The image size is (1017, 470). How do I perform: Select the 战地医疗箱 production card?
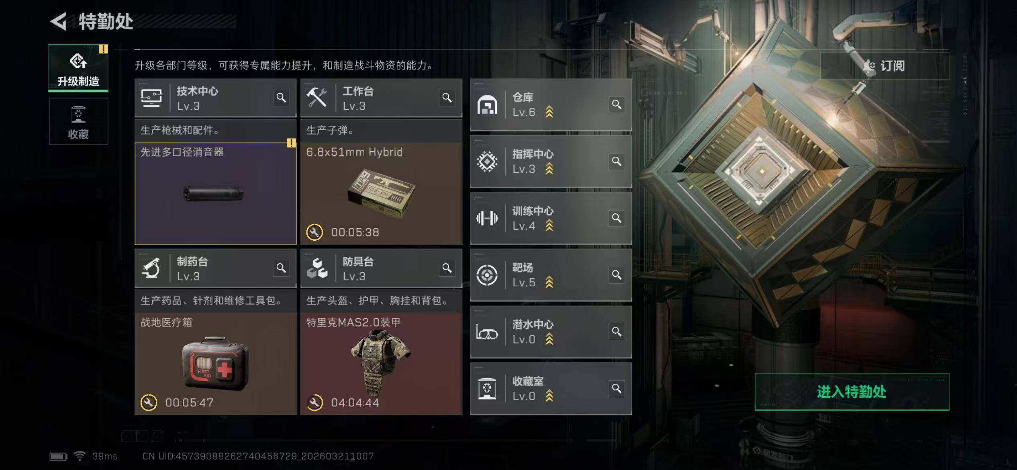(x=216, y=364)
